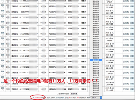Select 邮政银行 cell in the 19:09:29 row
This screenshot has width=135, height=100.
point(15,17)
